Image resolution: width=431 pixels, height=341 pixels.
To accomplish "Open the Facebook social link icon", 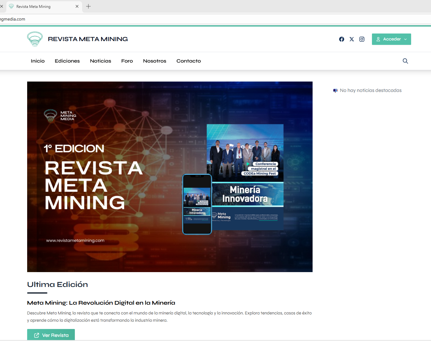I will click(x=342, y=39).
